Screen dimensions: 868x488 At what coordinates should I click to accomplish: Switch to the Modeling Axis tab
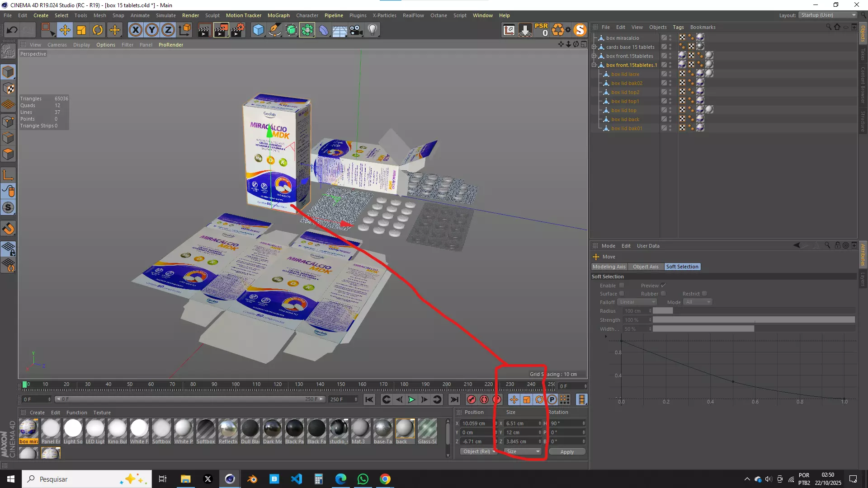(609, 267)
